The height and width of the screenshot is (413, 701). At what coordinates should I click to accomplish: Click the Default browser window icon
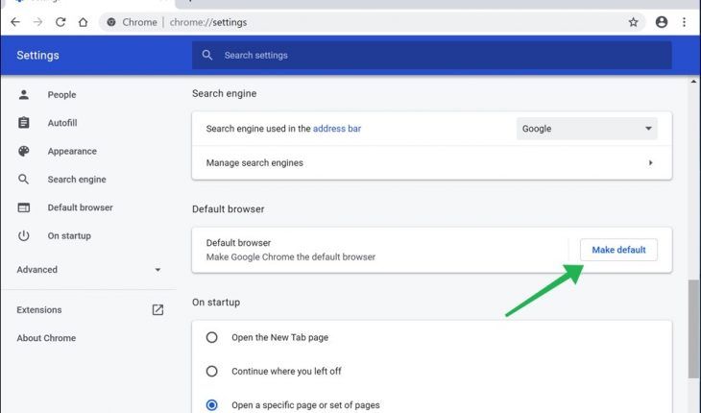tap(24, 207)
